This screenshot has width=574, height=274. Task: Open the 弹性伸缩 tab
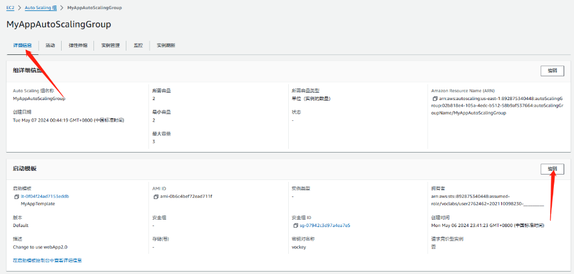(x=78, y=46)
